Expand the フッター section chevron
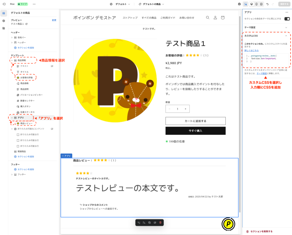This screenshot has height=235, width=292. (12, 174)
